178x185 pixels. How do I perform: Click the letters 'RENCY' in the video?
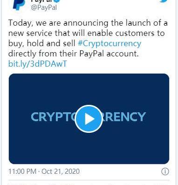tap(125, 117)
